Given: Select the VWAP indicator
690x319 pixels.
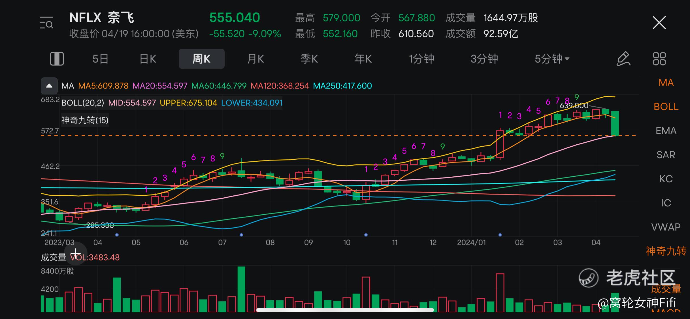Looking at the screenshot, I should click(666, 227).
